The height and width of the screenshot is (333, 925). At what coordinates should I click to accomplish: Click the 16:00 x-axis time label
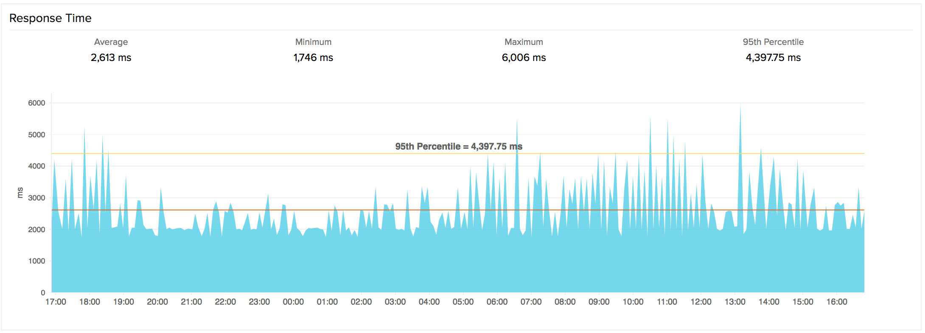[837, 302]
